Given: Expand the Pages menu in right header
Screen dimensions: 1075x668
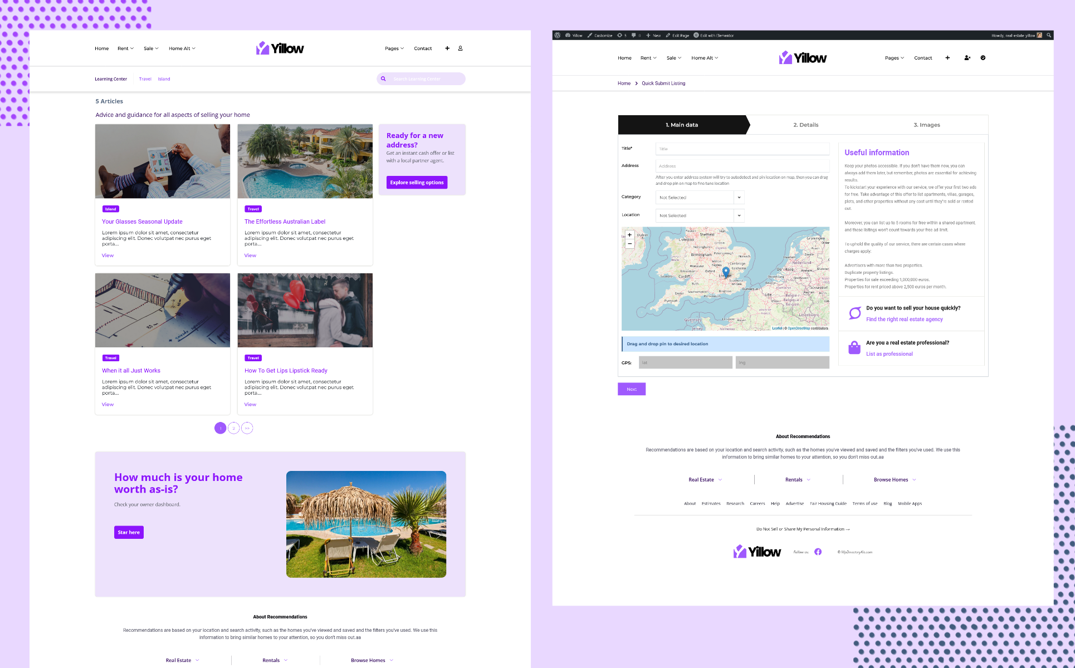Looking at the screenshot, I should pos(894,58).
